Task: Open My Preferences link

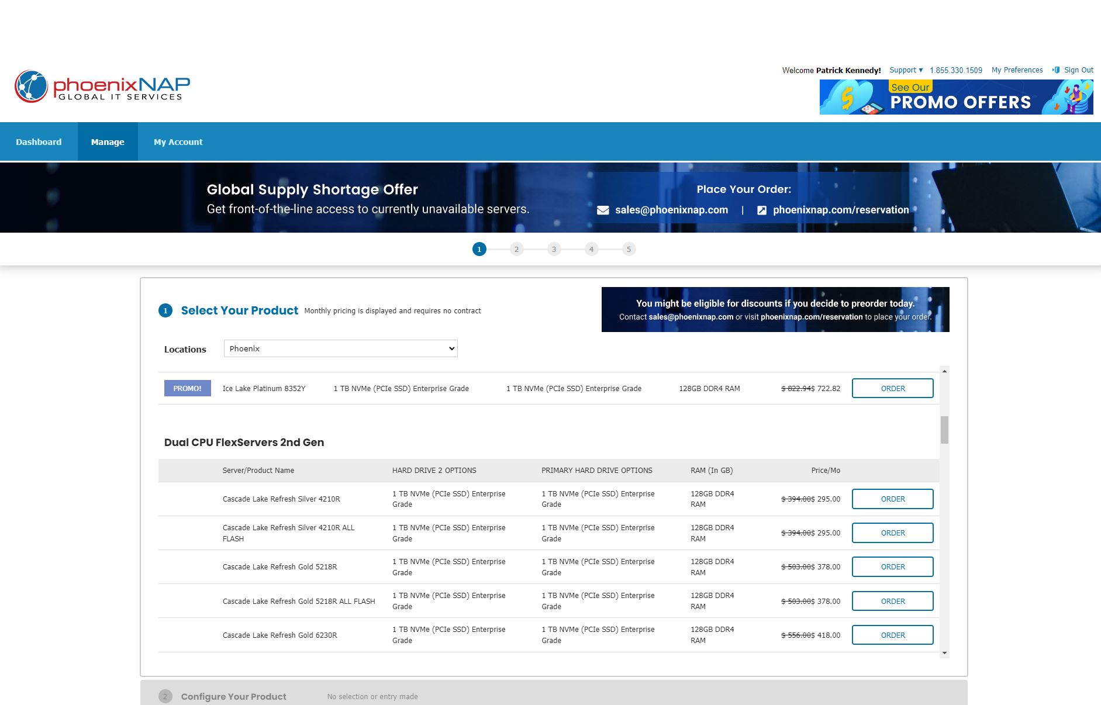Action: coord(1017,70)
